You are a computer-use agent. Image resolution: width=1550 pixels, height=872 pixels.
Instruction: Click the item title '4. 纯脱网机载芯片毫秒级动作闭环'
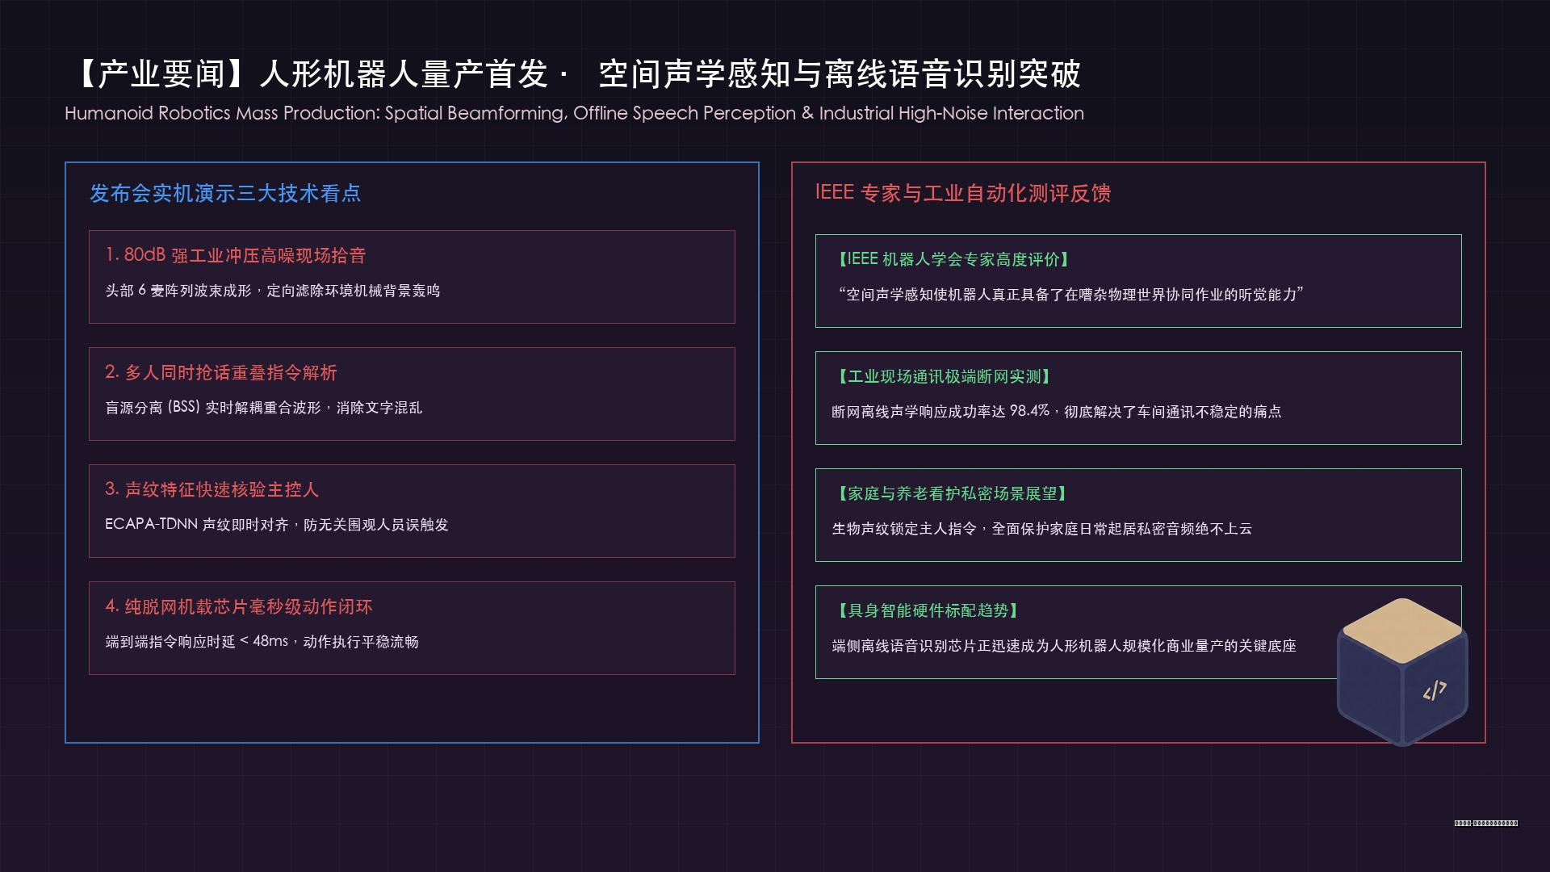tap(239, 606)
